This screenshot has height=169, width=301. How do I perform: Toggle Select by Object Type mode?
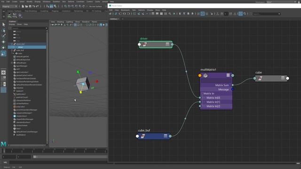pyautogui.click(x=51, y=6)
